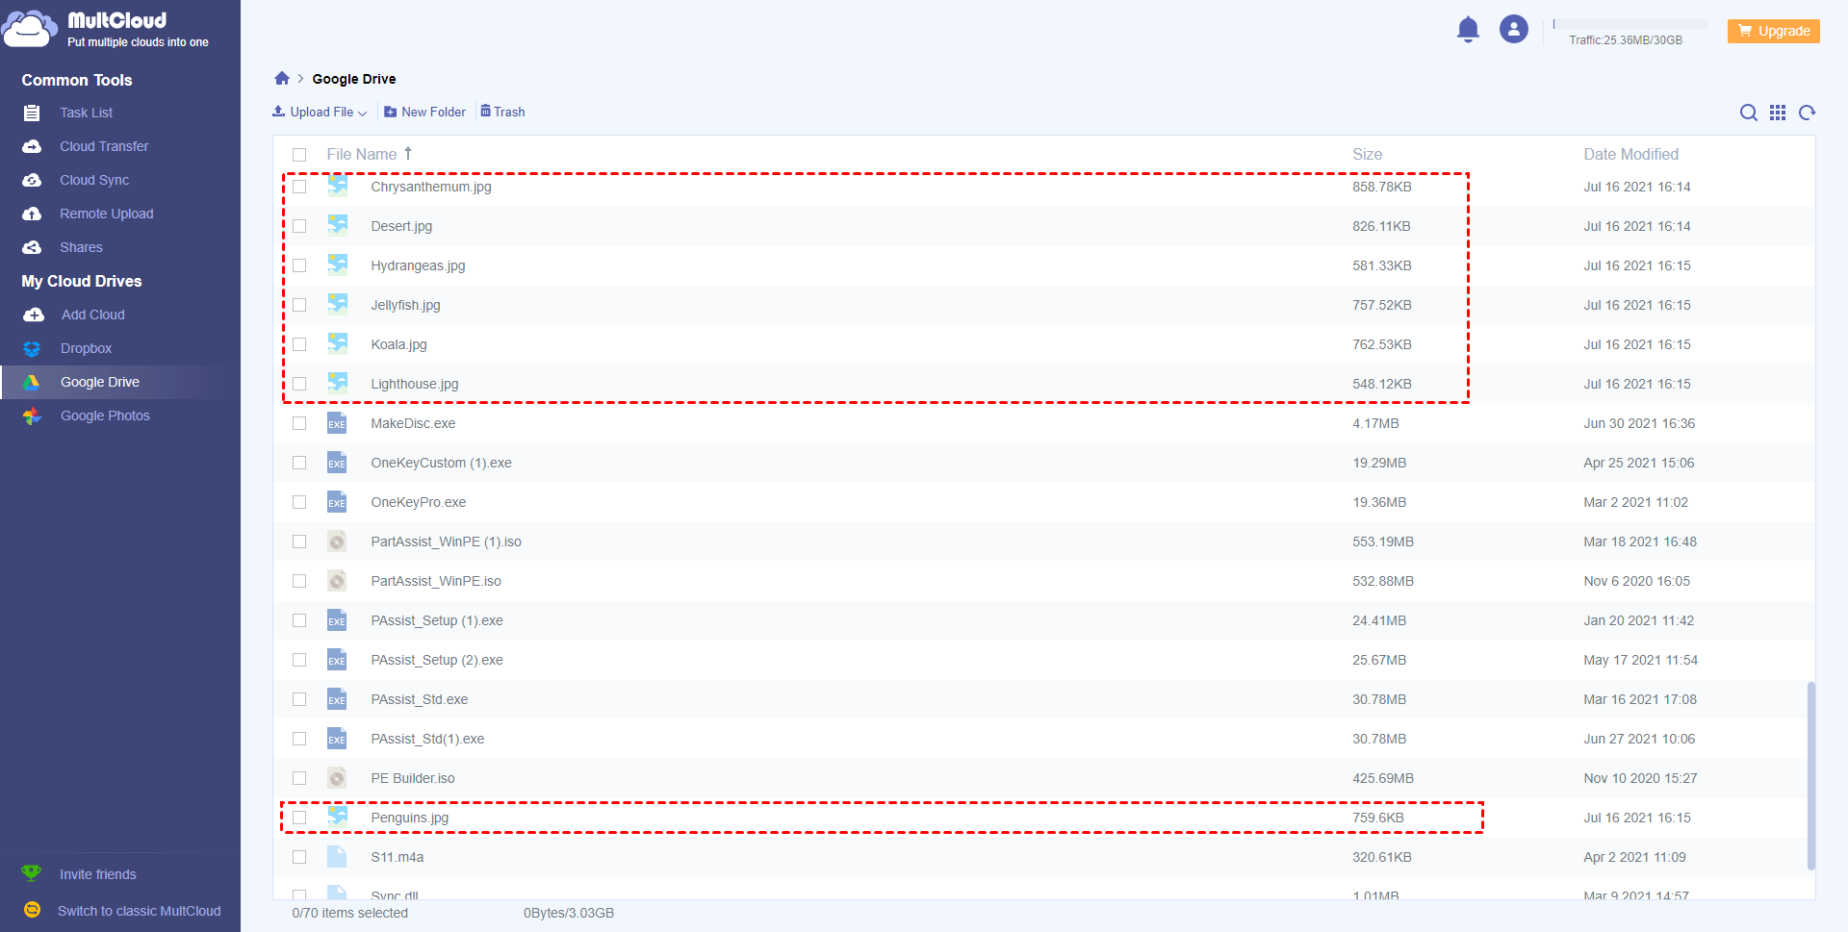Open Cloud Transfer tool
This screenshot has width=1848, height=932.
click(104, 146)
